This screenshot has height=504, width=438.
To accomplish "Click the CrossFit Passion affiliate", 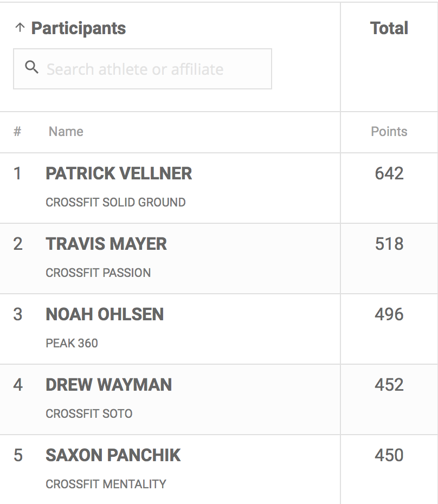I will click(x=98, y=273).
